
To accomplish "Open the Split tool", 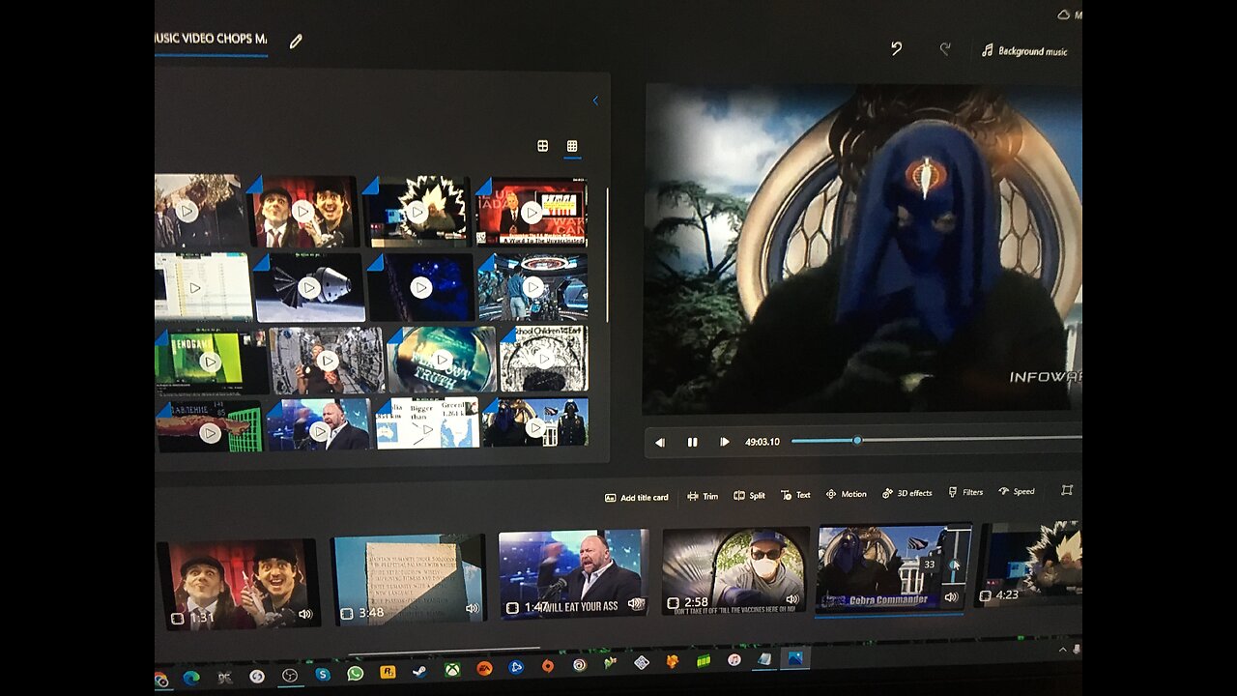I will pyautogui.click(x=749, y=495).
